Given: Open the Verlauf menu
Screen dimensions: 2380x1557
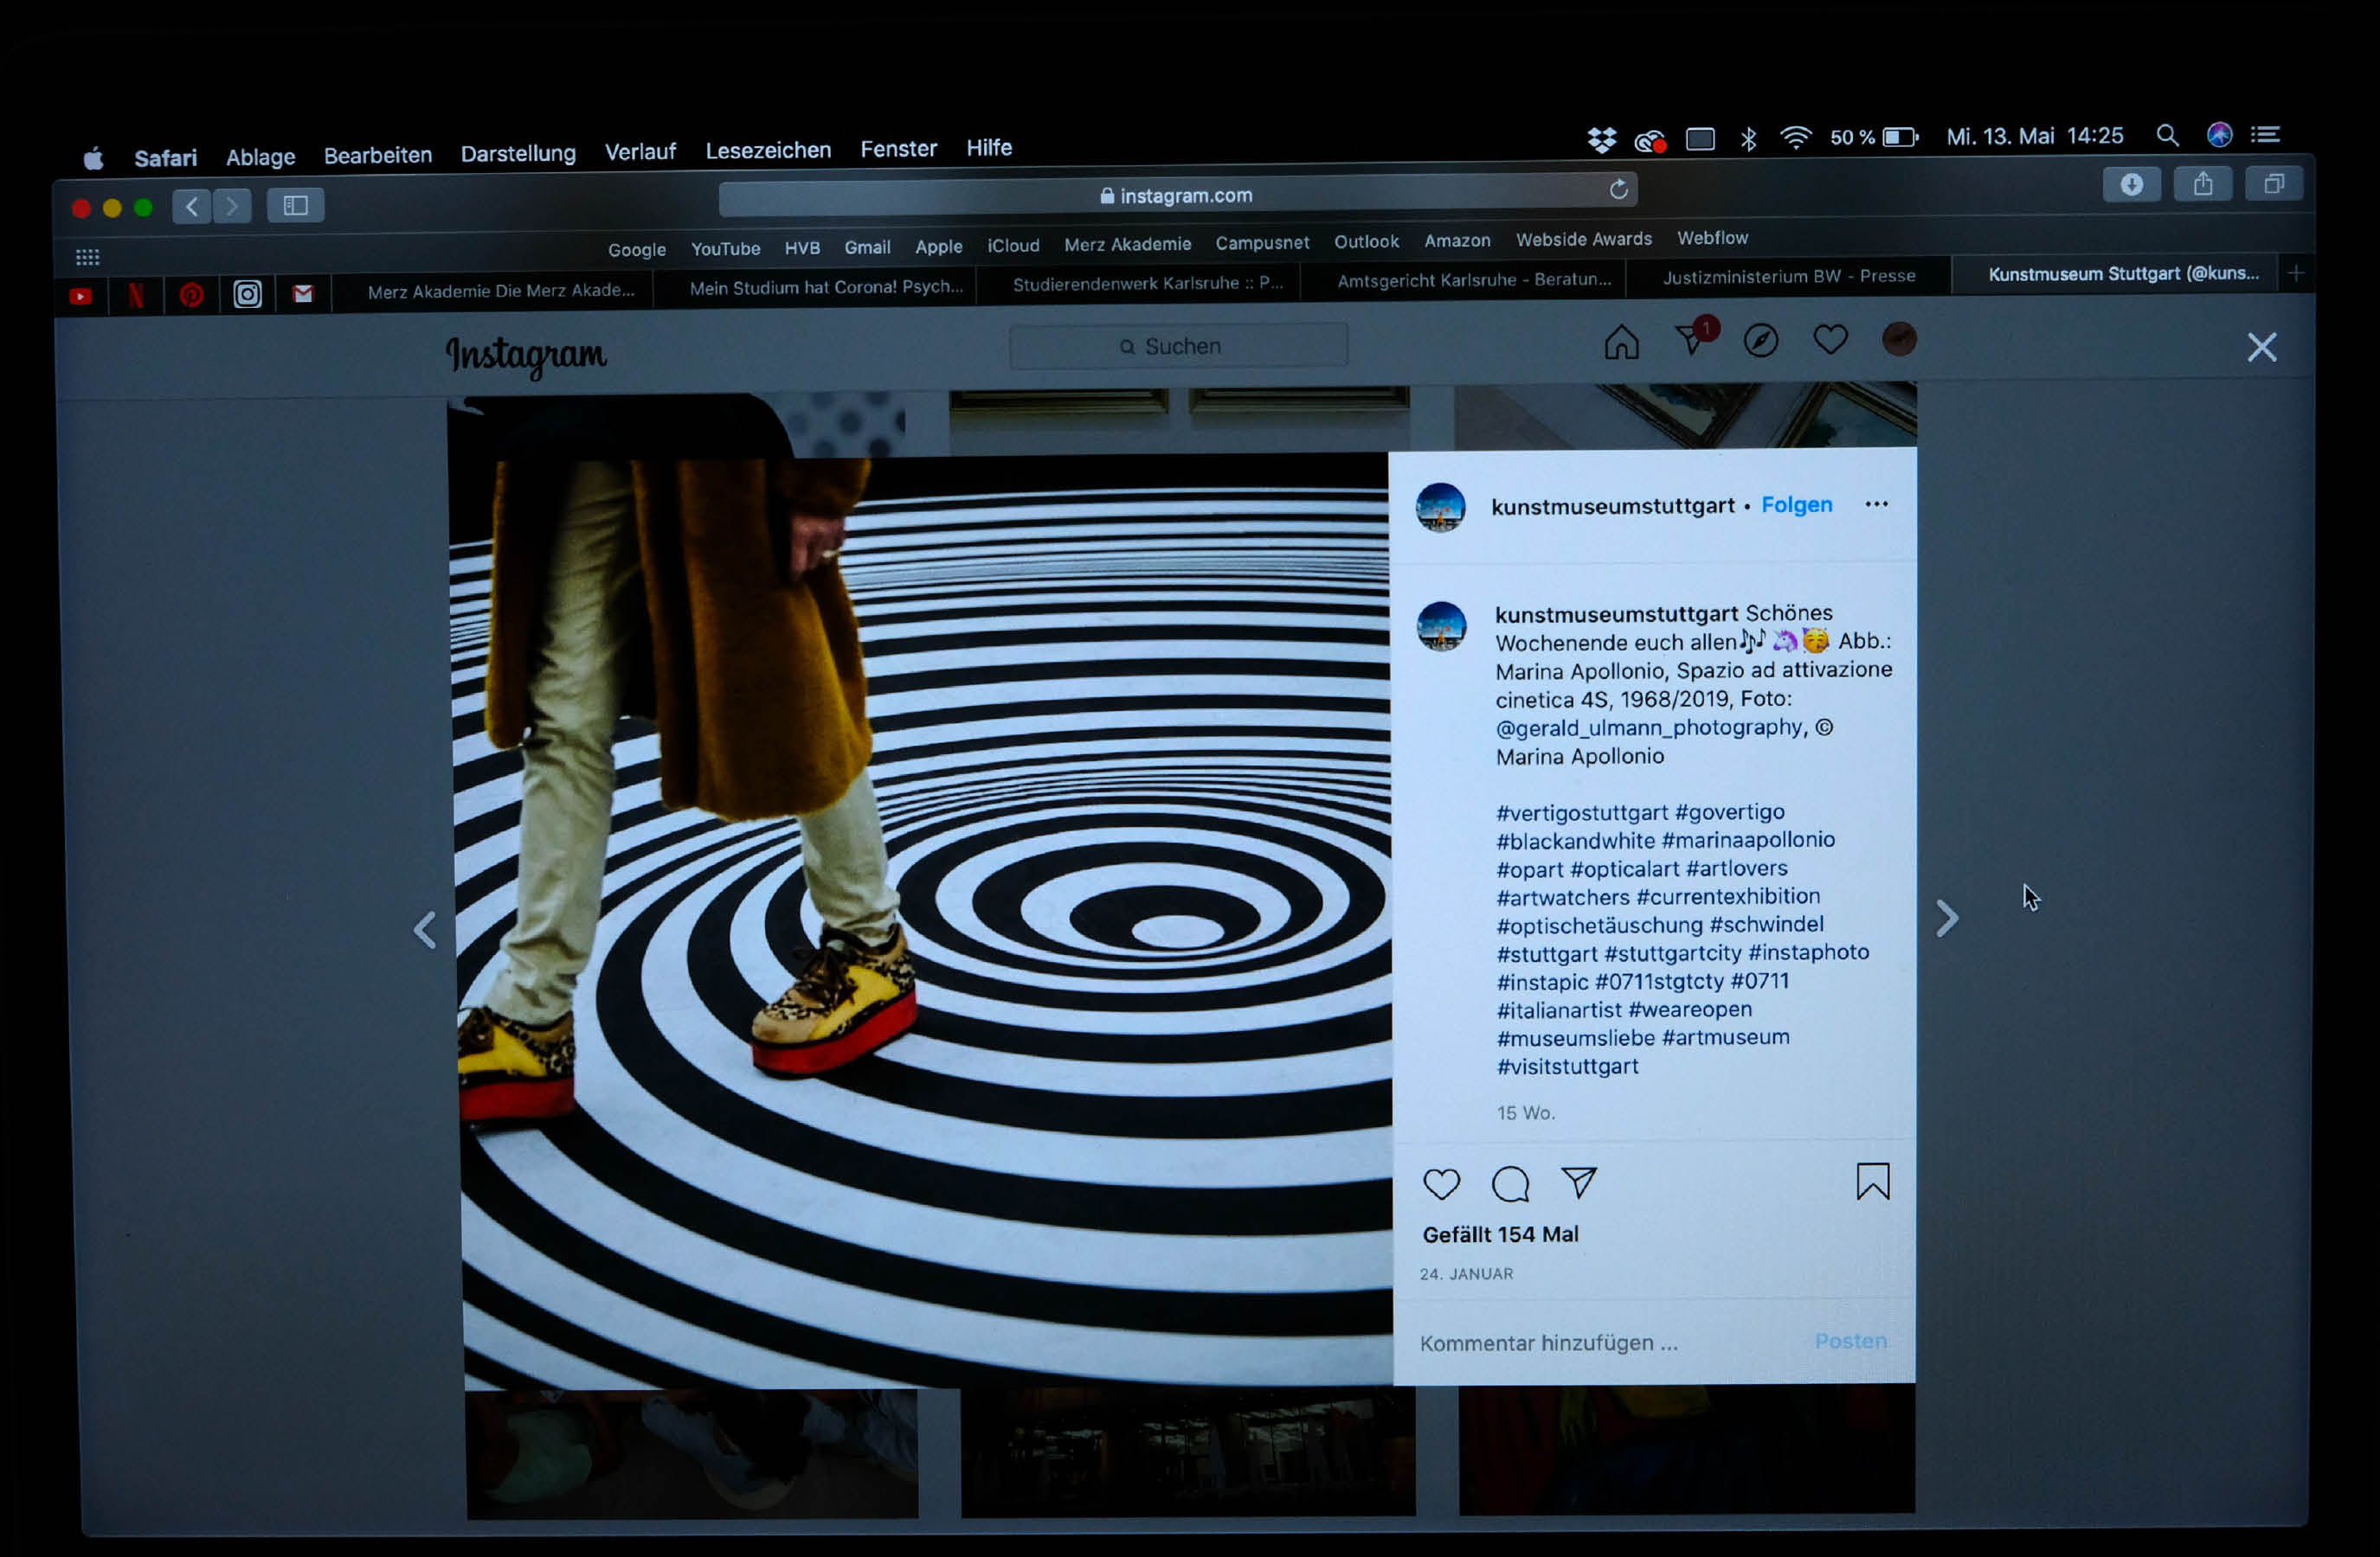Looking at the screenshot, I should (x=640, y=151).
